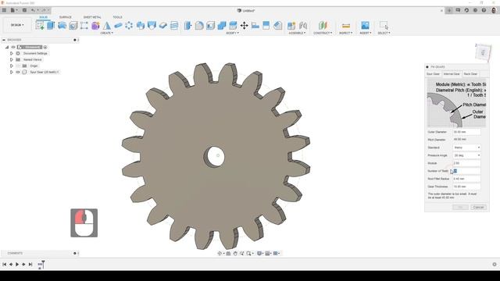Undo the last action

point(33,10)
